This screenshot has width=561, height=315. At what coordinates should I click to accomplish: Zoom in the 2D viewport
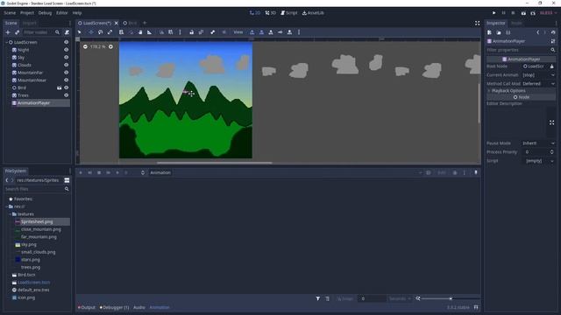[110, 46]
